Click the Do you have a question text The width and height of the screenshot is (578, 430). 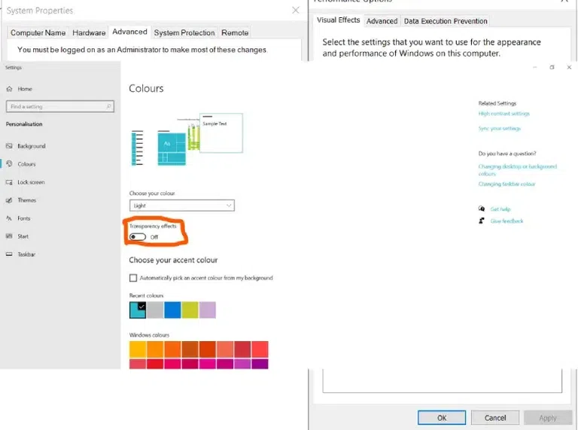coord(507,154)
